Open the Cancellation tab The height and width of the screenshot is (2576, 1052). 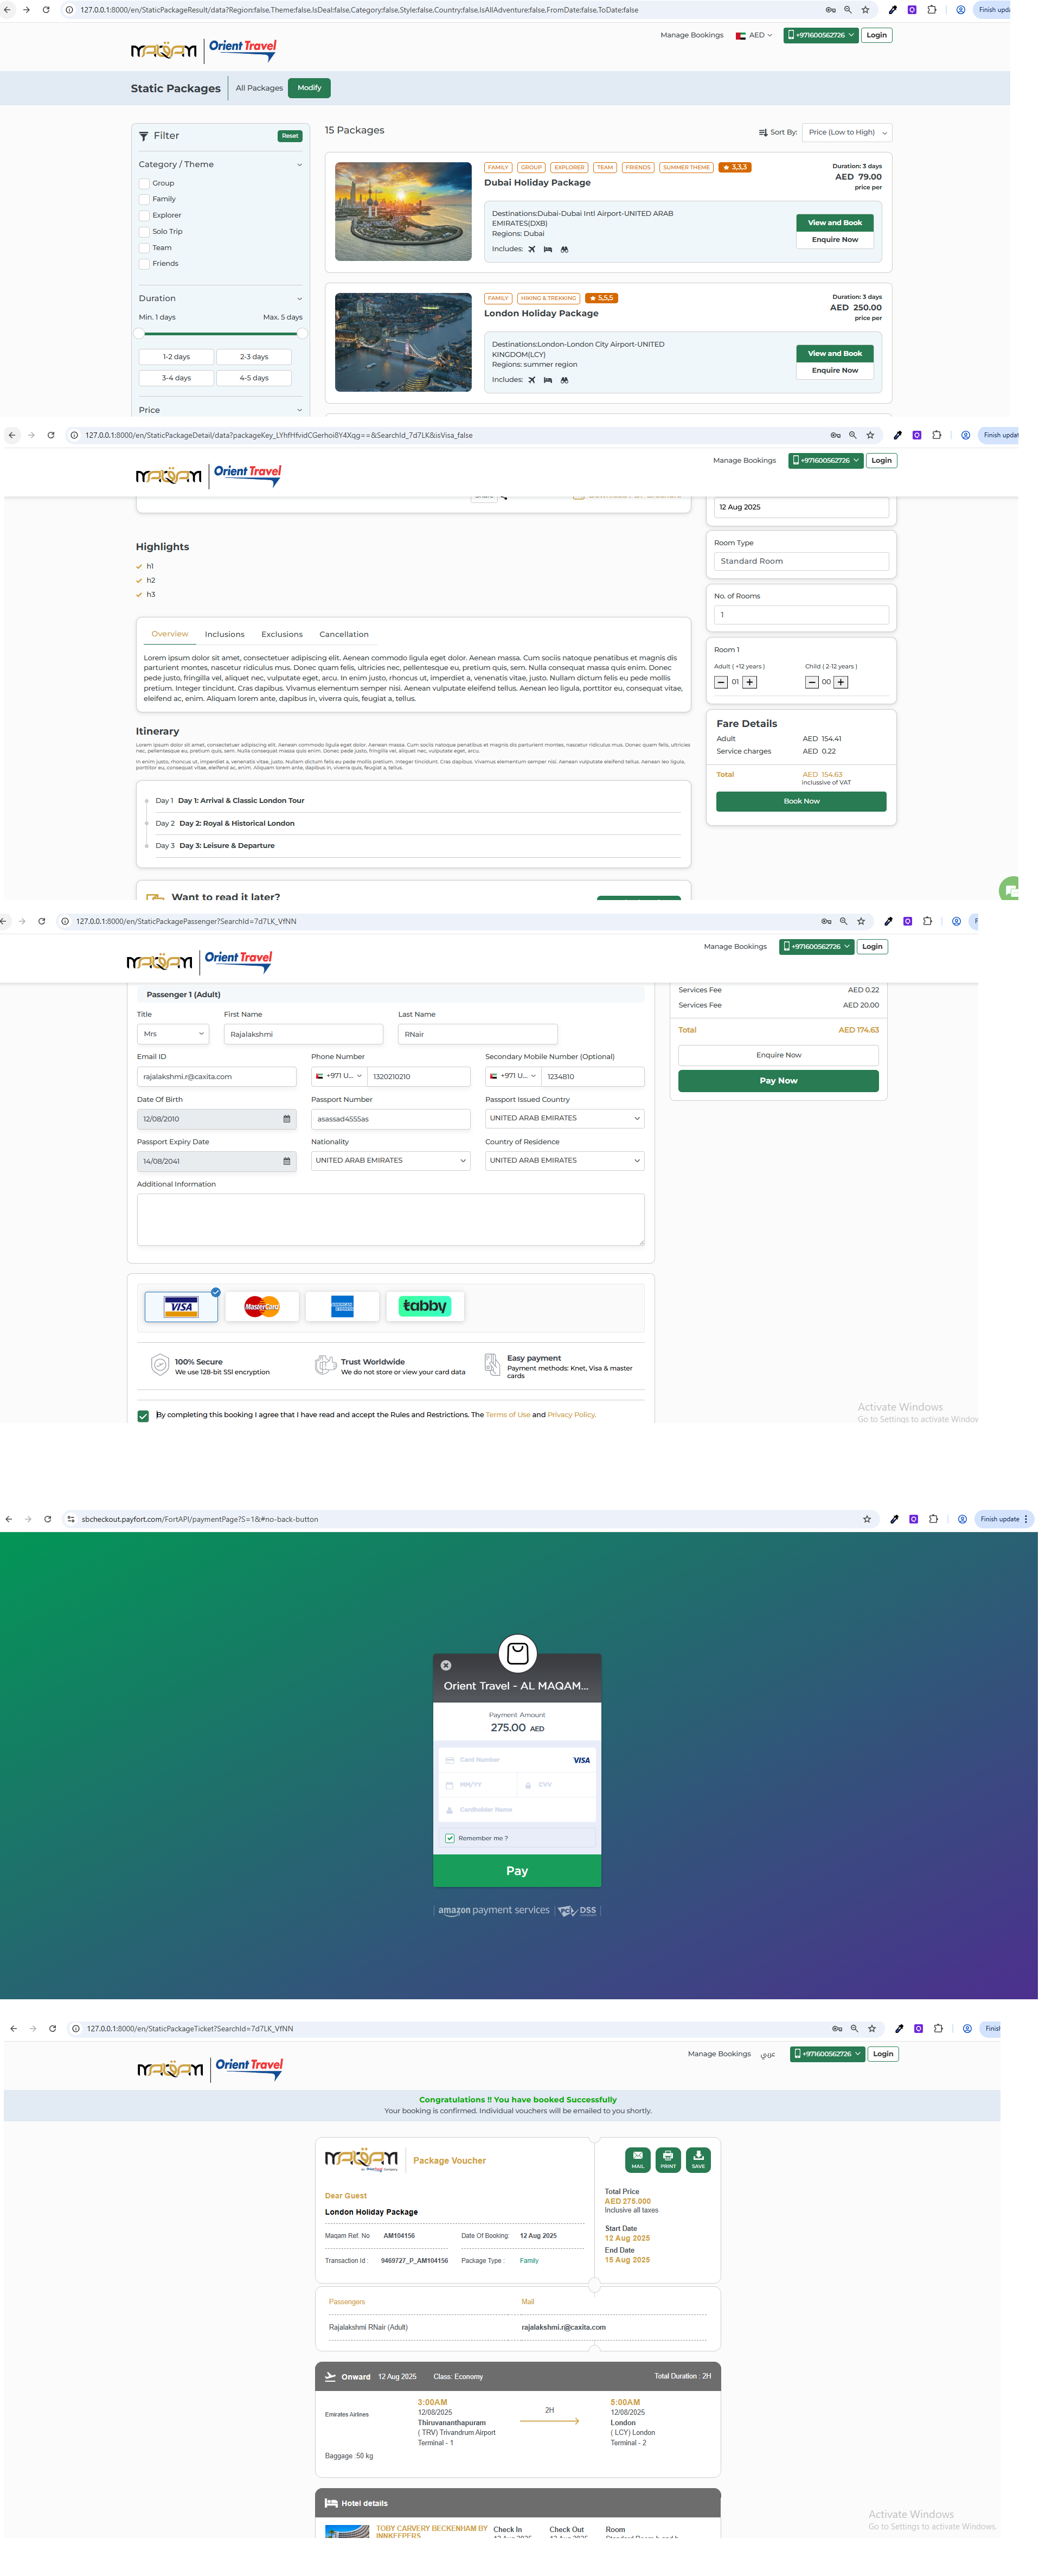pyautogui.click(x=344, y=634)
